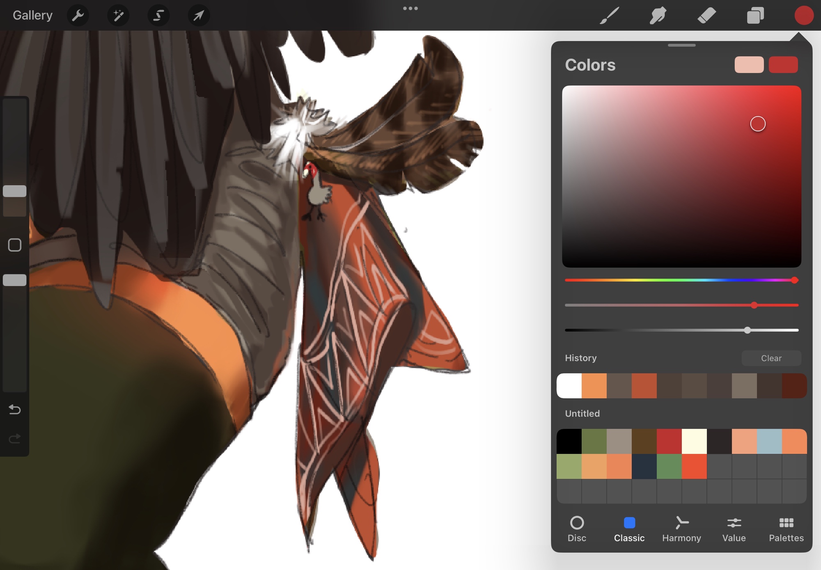
Task: Select the Selection S tool
Action: pyautogui.click(x=158, y=16)
